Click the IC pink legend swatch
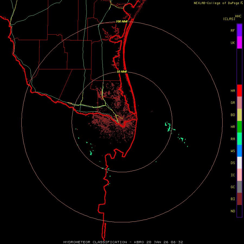The height and width of the screenshot is (244, 244). click(x=239, y=175)
